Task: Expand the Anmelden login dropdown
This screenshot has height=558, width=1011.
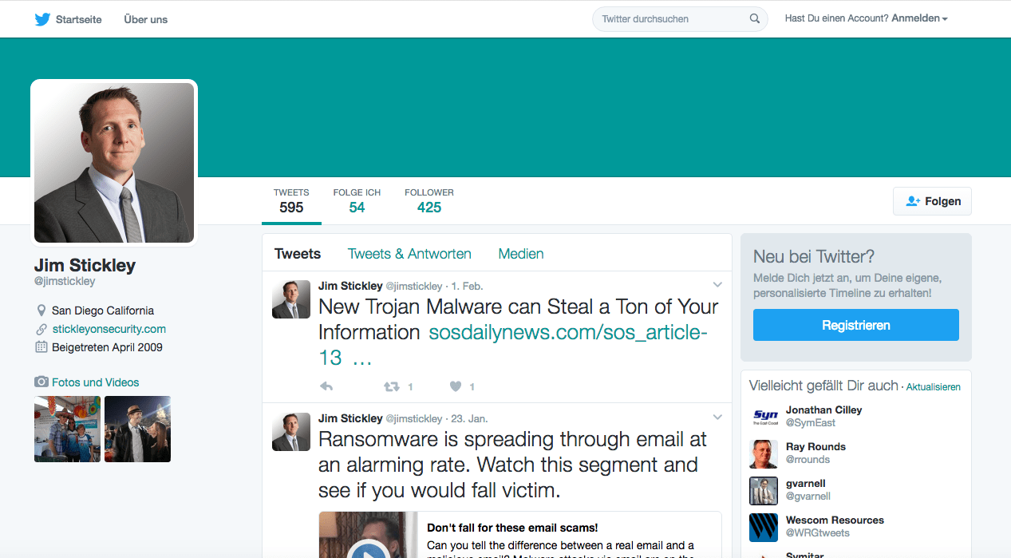Action: (919, 18)
